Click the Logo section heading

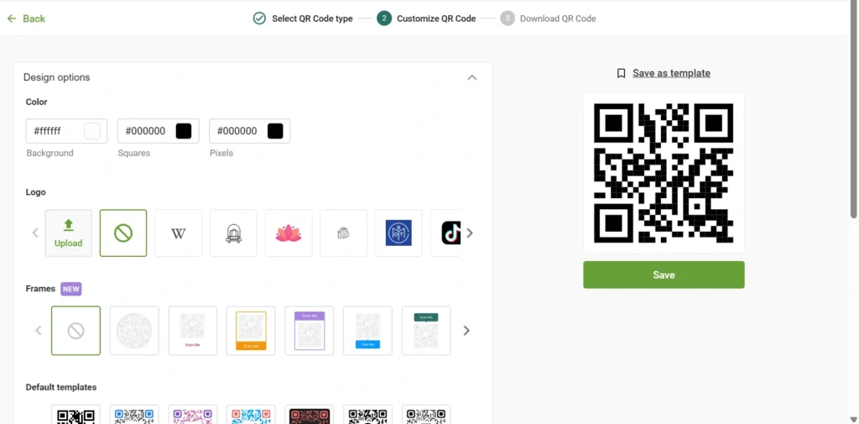[x=35, y=192]
